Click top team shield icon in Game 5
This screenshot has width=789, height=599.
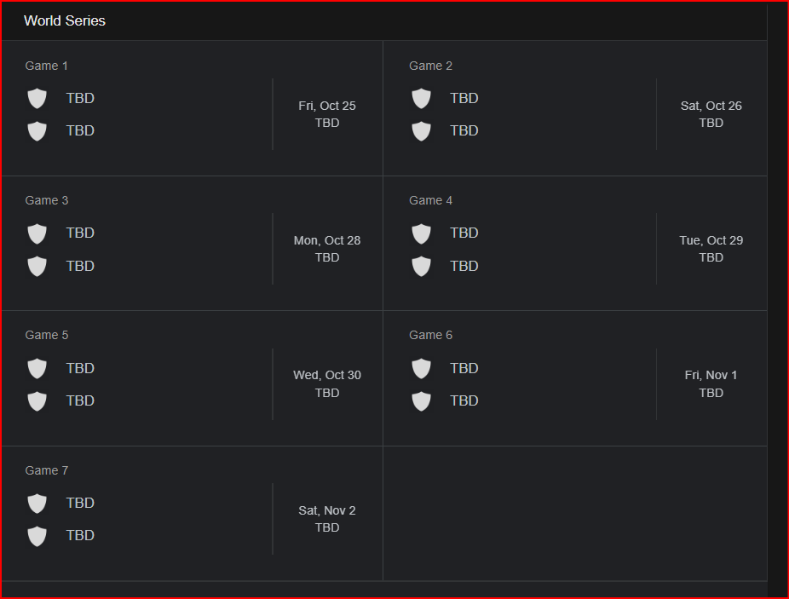point(37,368)
